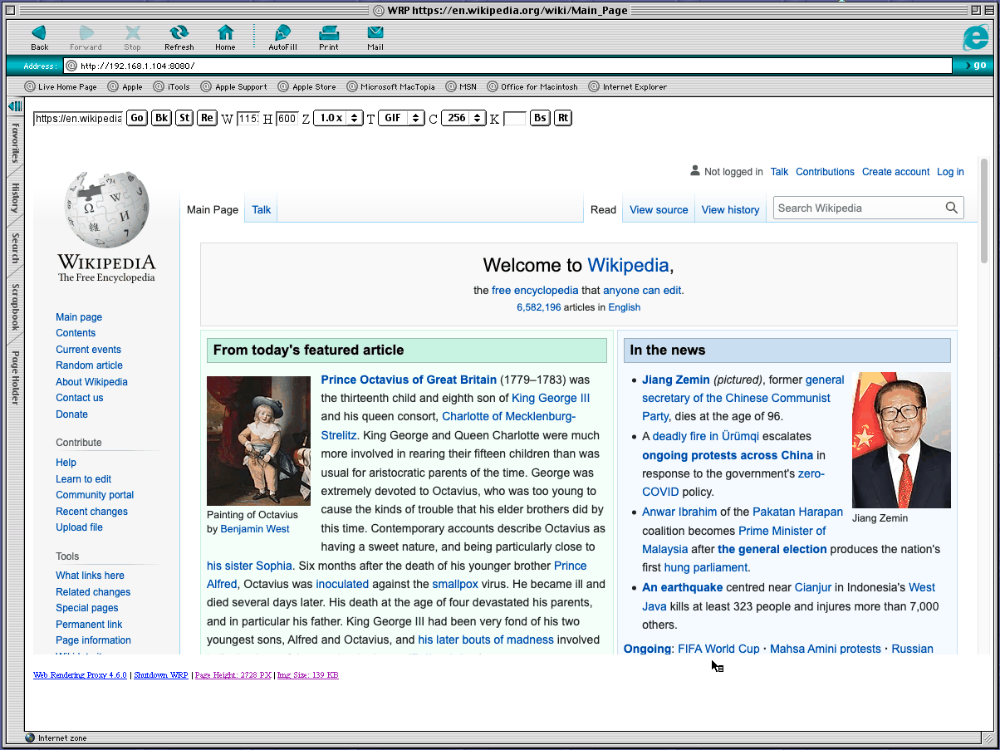
Task: Open Mail using the Mail toolbar icon
Action: 375,32
